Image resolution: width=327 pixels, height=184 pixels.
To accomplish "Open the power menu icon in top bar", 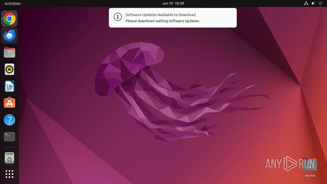I will 320,3.
